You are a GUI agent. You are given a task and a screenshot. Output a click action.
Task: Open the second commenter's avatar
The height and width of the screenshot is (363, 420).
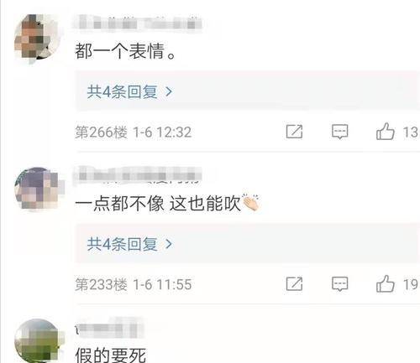coord(37,189)
